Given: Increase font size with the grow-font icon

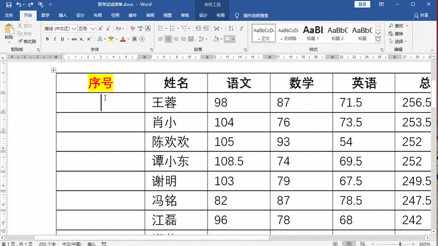Looking at the screenshot, I should point(101,28).
